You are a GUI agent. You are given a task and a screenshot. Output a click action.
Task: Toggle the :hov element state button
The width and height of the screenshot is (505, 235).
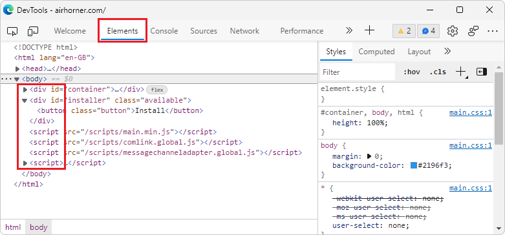coord(412,72)
